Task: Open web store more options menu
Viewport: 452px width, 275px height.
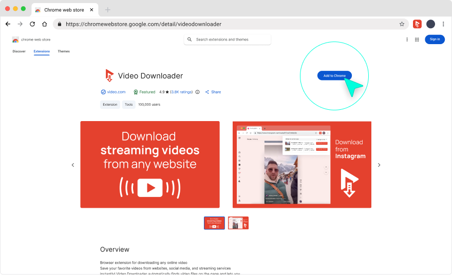Action: 407,40
